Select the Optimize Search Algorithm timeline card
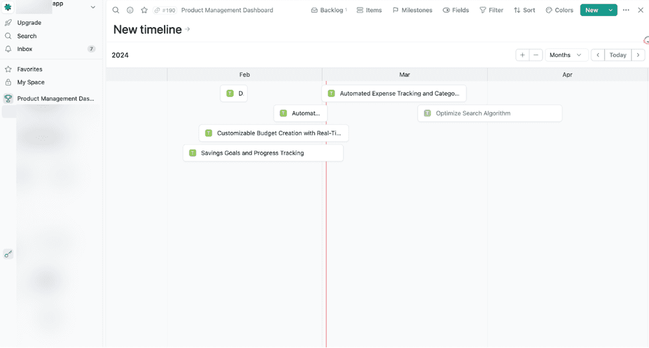The image size is (649, 348). tap(489, 113)
